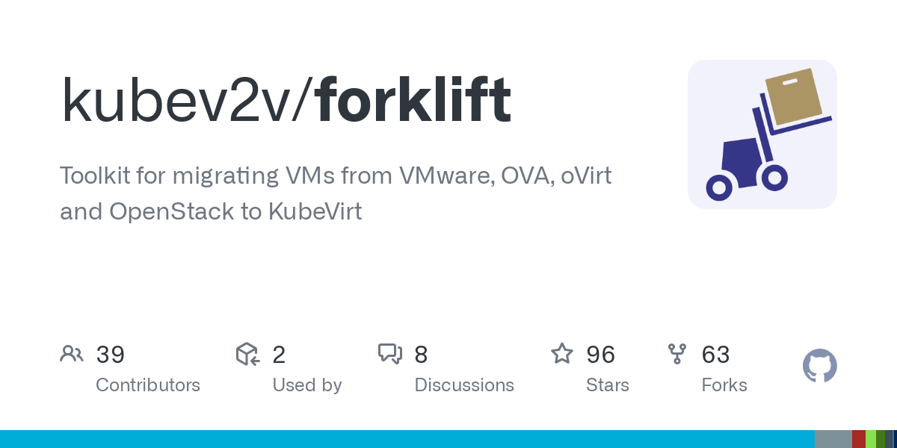Image resolution: width=897 pixels, height=448 pixels.
Task: Click the Stars star icon
Action: click(562, 353)
